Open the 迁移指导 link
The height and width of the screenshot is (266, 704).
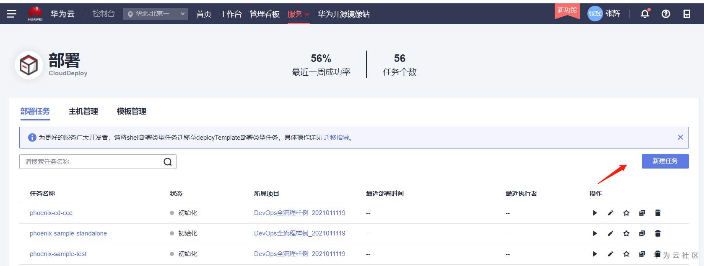point(336,138)
